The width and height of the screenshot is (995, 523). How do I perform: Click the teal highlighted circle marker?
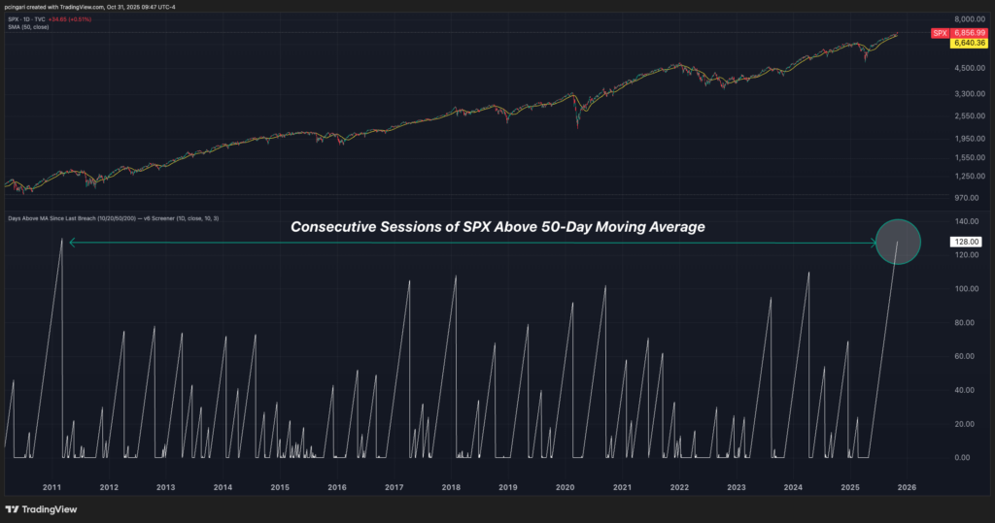(x=898, y=243)
